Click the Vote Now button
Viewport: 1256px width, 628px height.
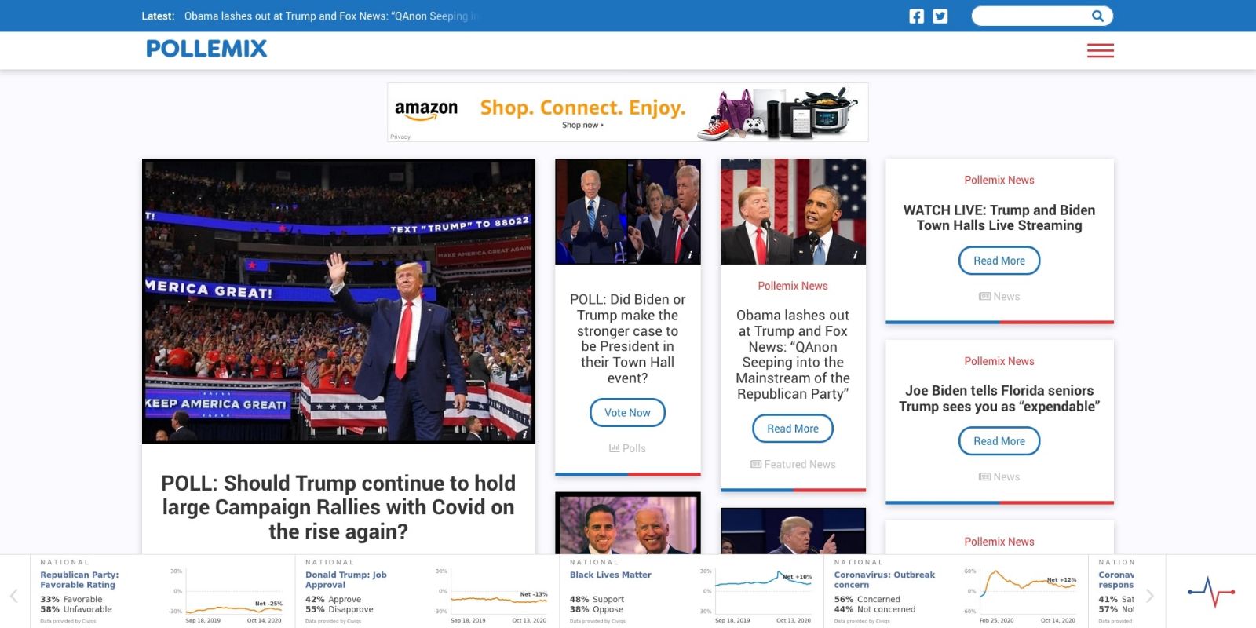[x=627, y=413]
